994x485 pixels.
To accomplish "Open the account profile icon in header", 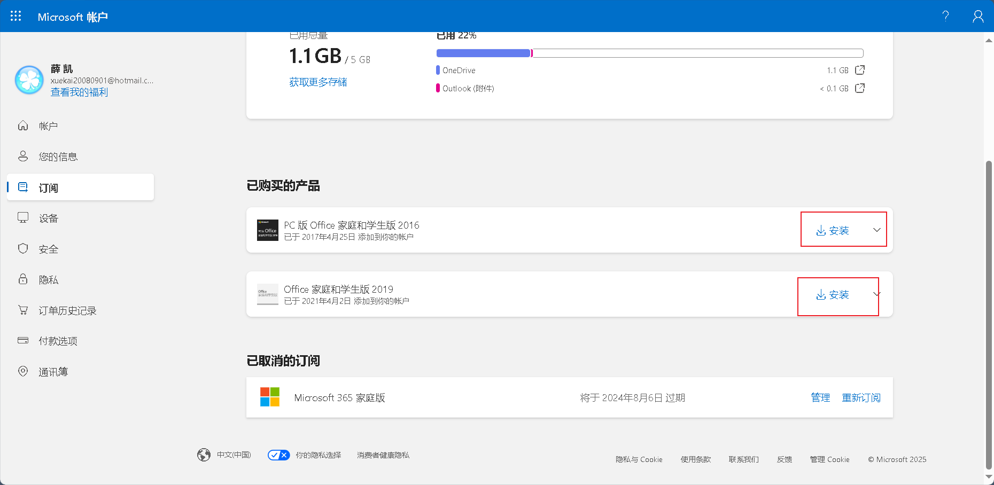I will point(978,16).
